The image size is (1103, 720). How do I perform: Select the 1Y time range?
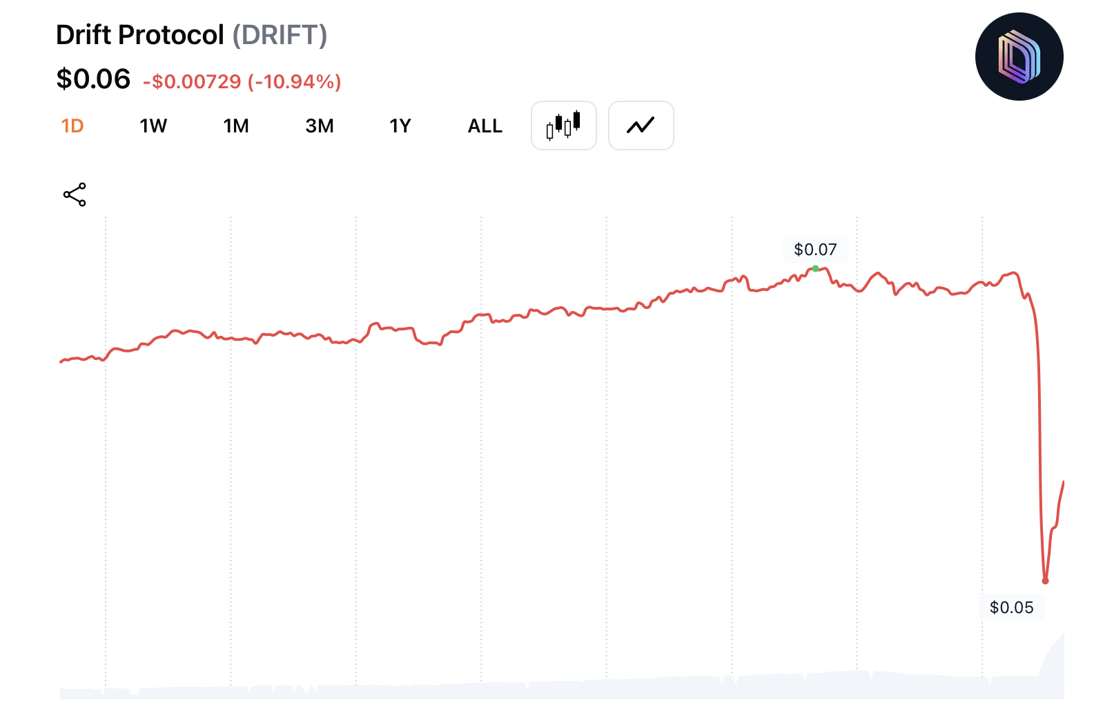[x=400, y=126]
